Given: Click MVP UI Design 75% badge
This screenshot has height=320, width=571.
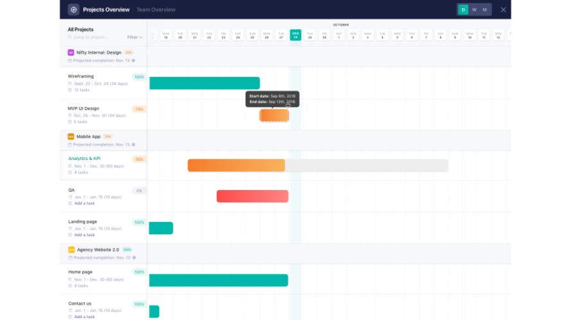Looking at the screenshot, I should 139,109.
